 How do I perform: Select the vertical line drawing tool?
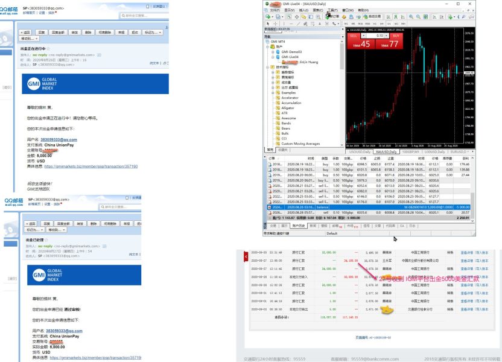284,24
